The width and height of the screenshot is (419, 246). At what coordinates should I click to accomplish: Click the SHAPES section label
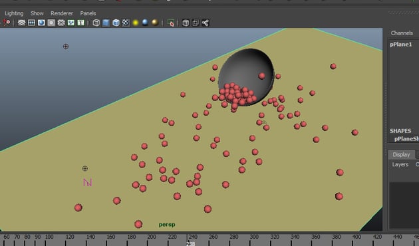coord(400,131)
